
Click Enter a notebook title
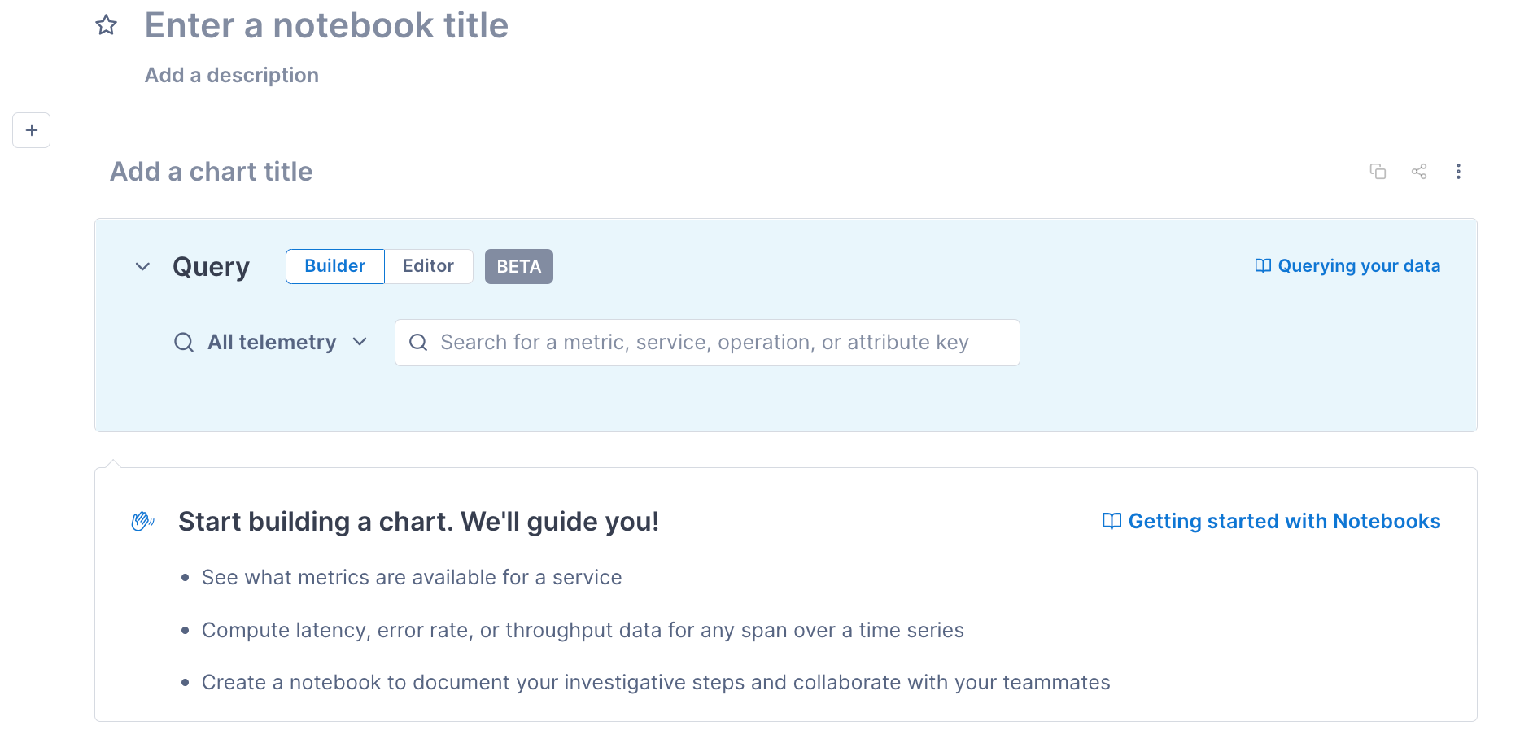326,25
